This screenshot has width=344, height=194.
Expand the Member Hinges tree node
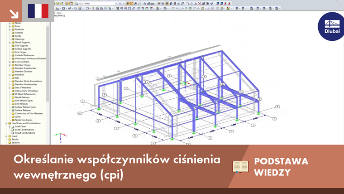[10, 65]
